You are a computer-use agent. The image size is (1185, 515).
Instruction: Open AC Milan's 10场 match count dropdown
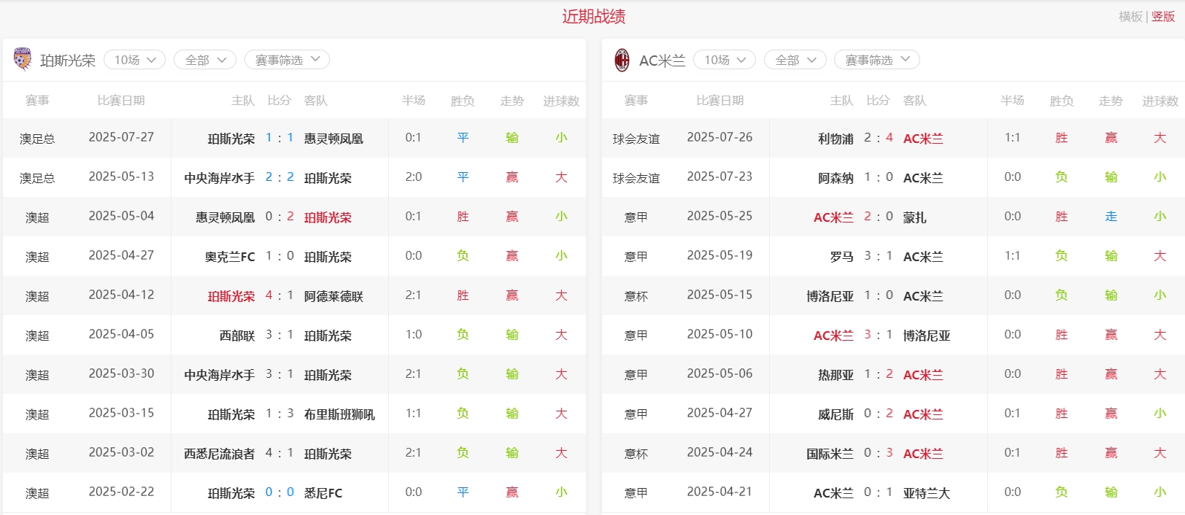(x=724, y=60)
